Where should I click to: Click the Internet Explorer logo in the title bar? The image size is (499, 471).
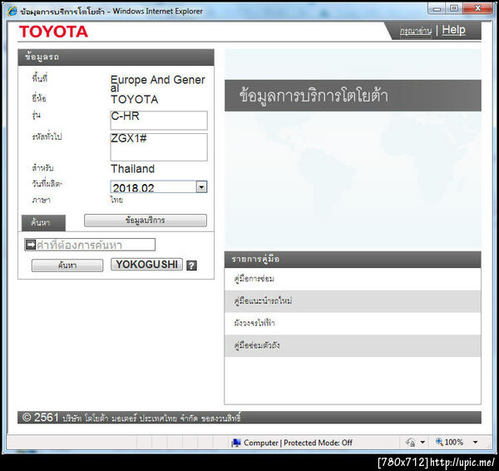click(x=12, y=11)
